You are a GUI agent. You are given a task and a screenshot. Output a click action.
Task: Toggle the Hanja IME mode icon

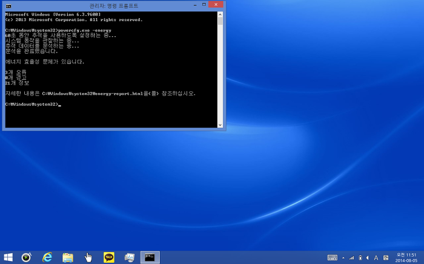pos(386,258)
